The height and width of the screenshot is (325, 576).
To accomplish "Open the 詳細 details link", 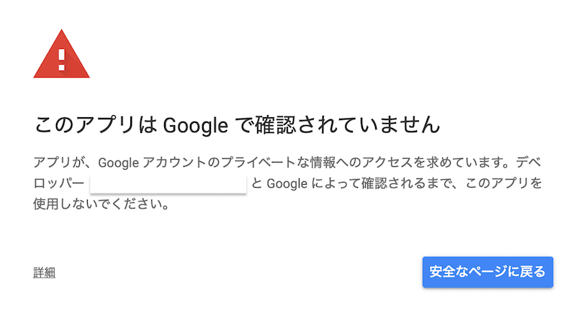I will coord(44,273).
